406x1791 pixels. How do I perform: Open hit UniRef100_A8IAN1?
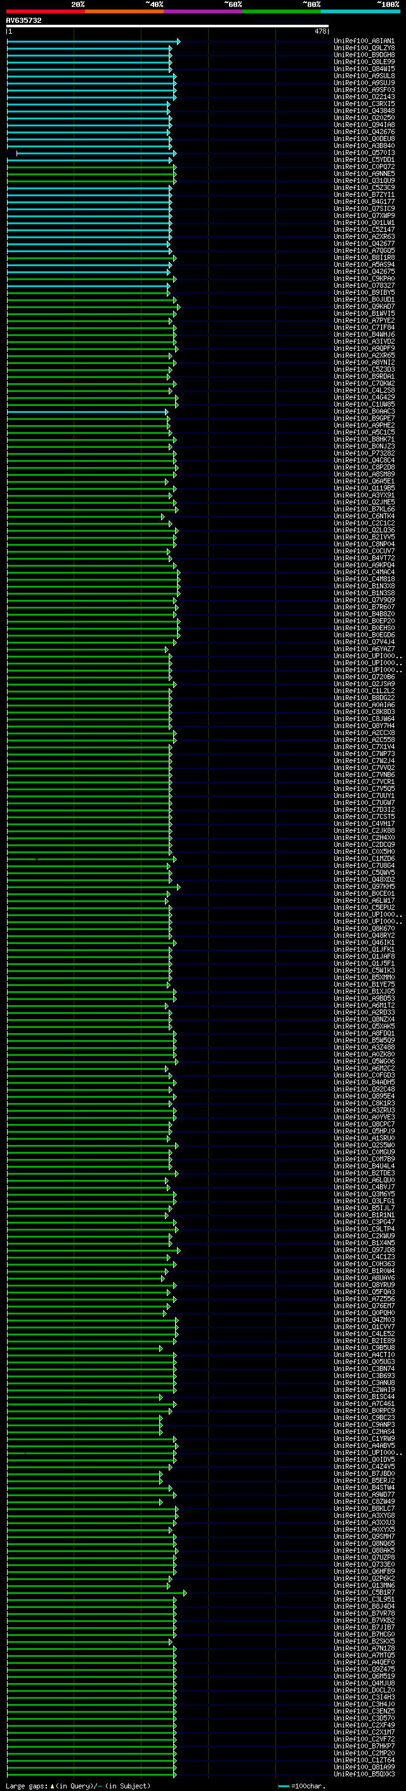(364, 41)
